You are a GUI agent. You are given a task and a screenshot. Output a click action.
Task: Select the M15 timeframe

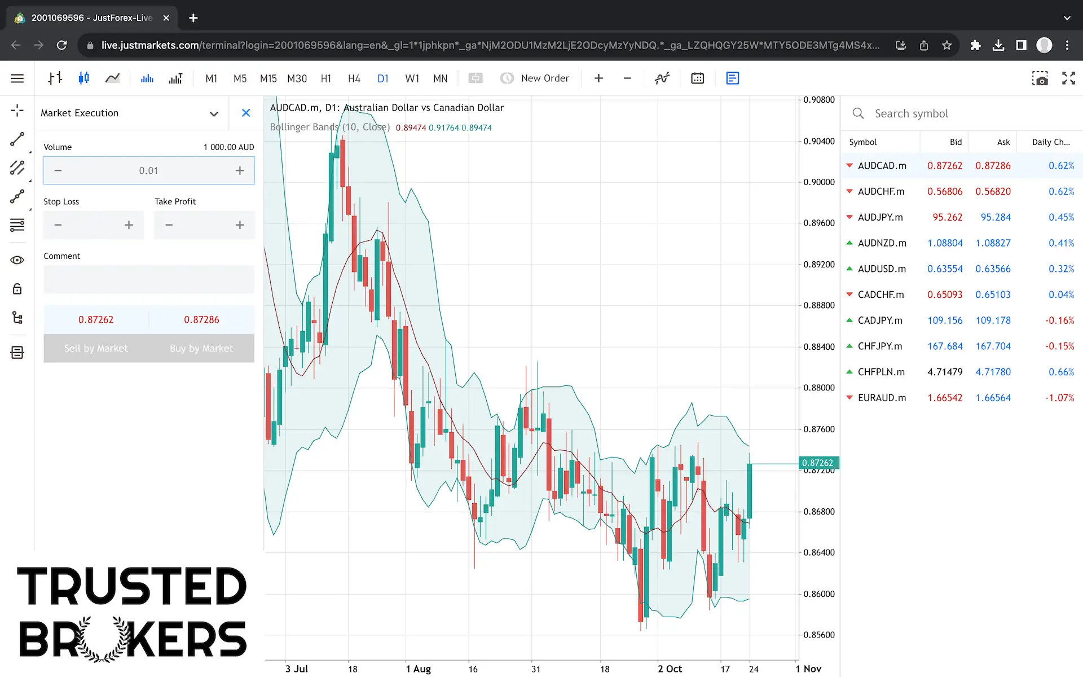click(x=268, y=78)
